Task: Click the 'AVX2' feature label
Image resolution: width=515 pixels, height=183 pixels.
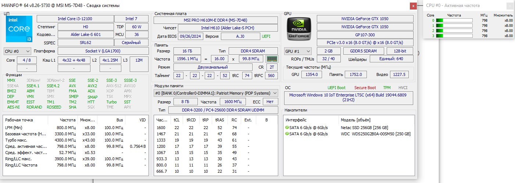Action: (x=92, y=86)
